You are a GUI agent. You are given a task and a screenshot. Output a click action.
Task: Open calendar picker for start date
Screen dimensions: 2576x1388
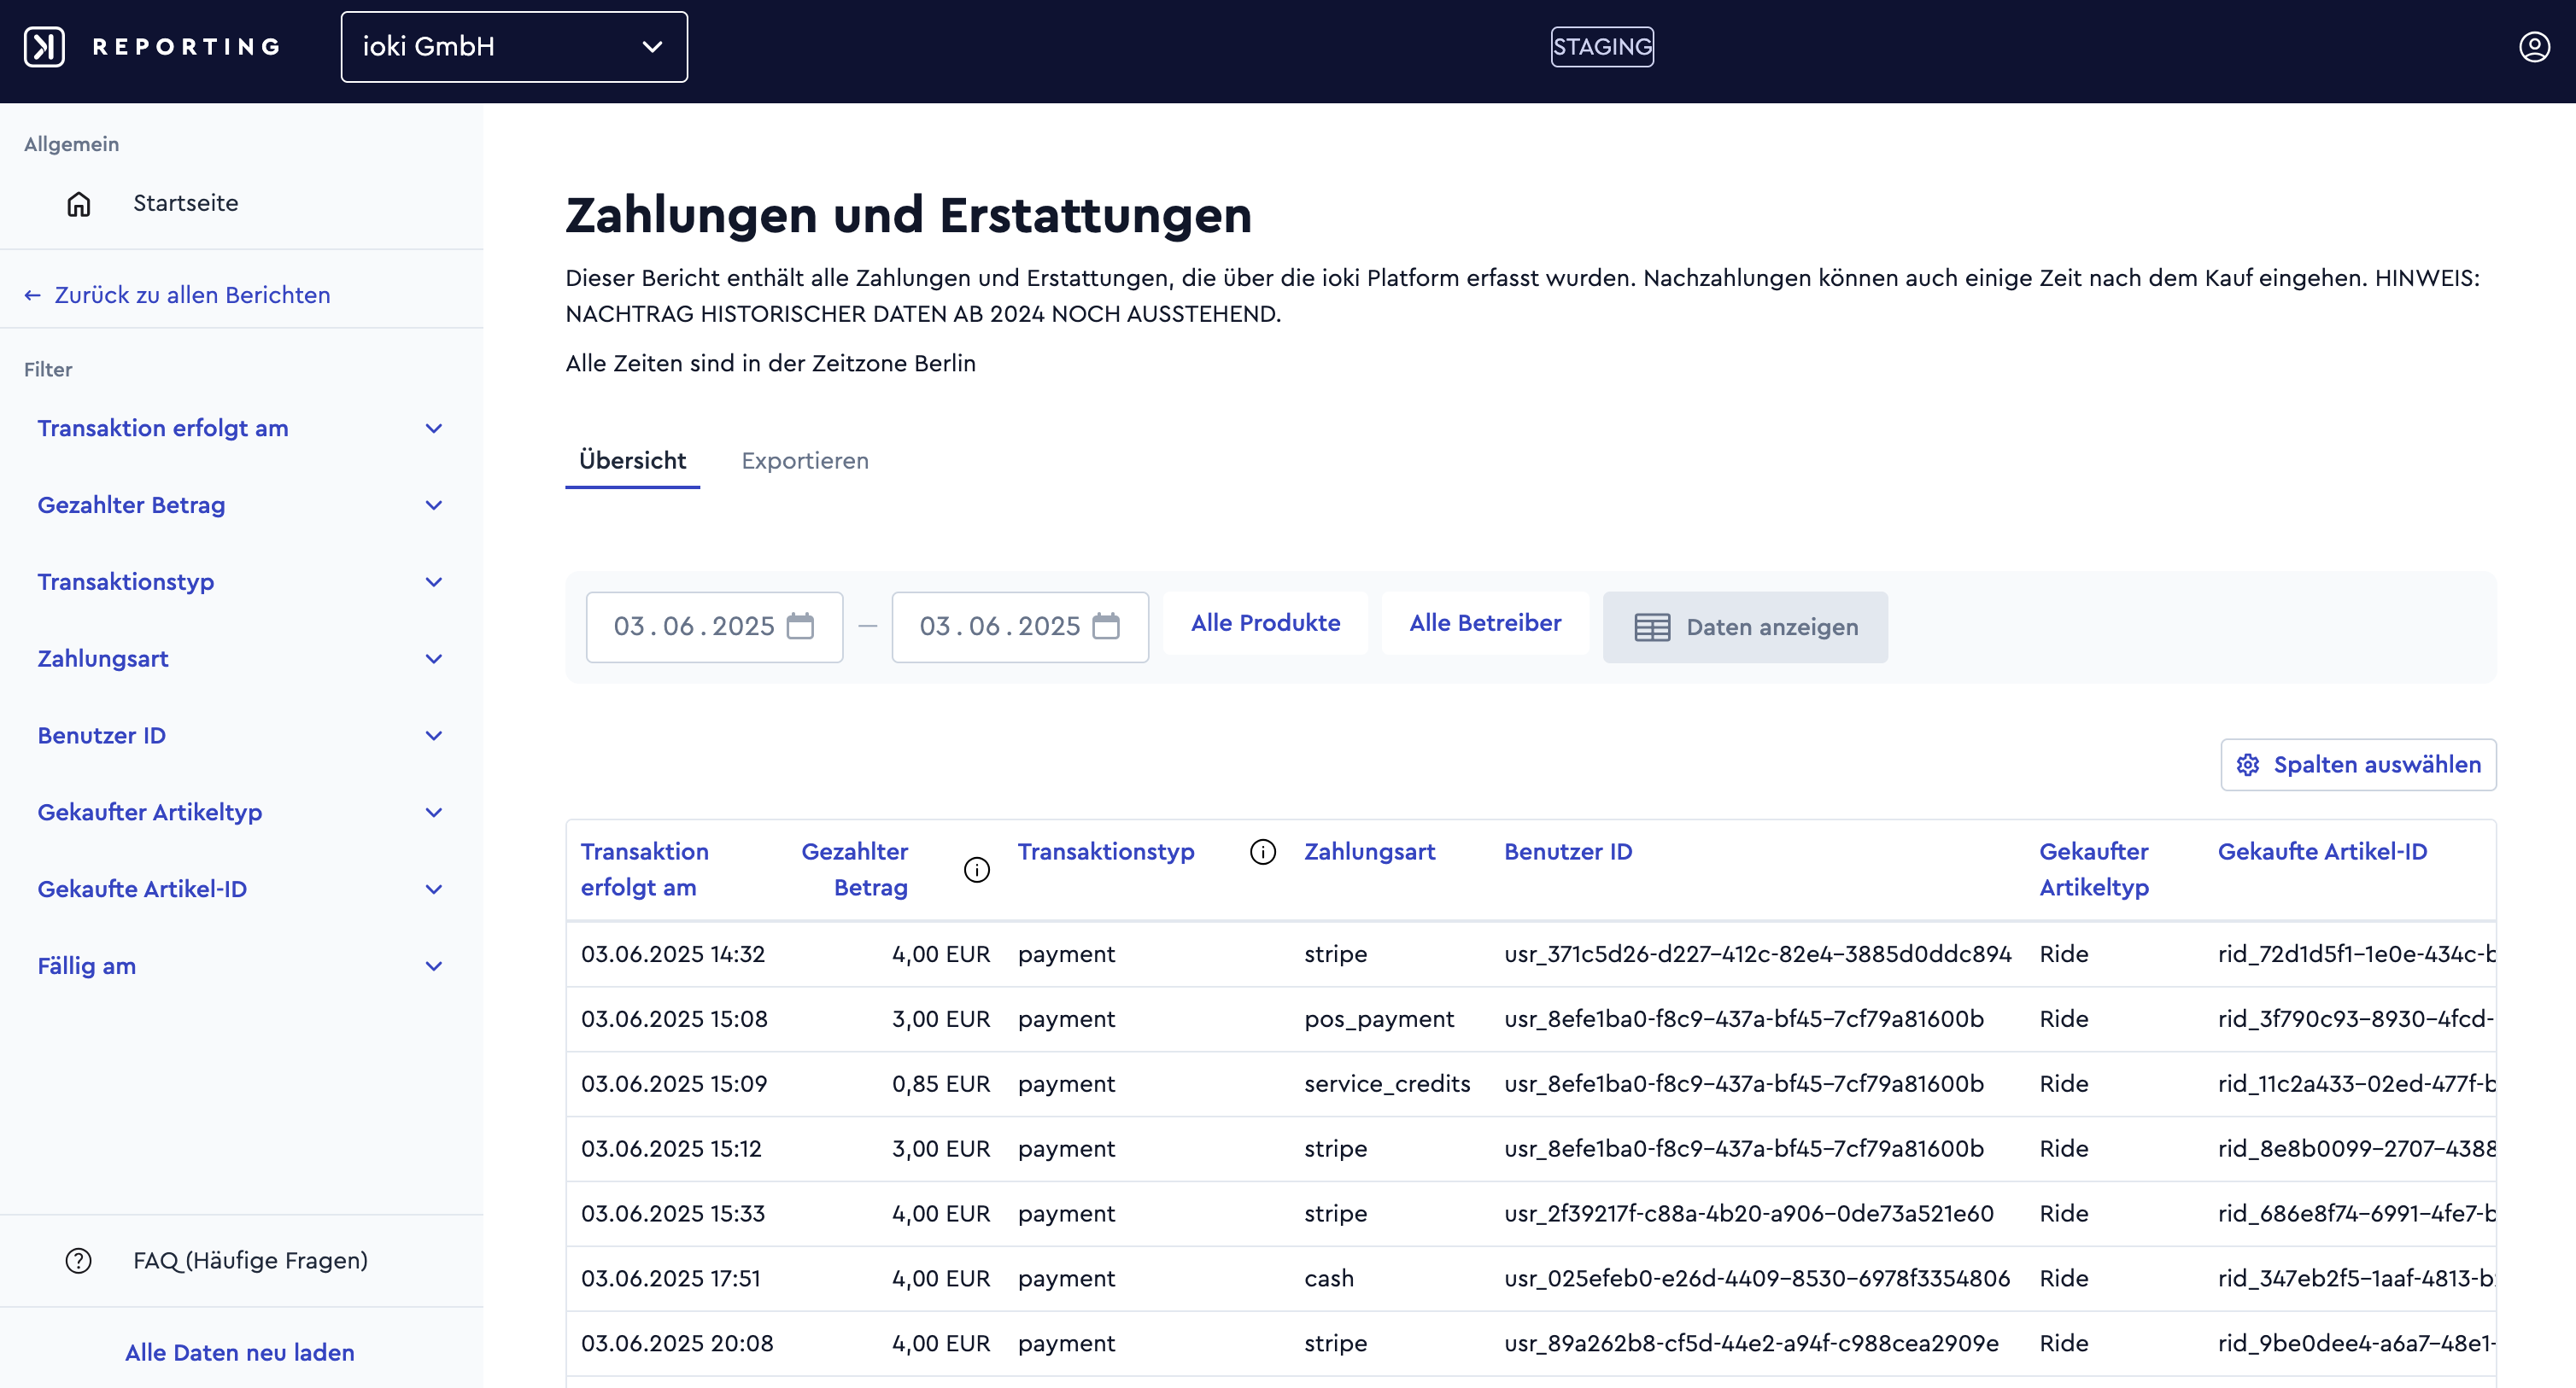pos(800,627)
